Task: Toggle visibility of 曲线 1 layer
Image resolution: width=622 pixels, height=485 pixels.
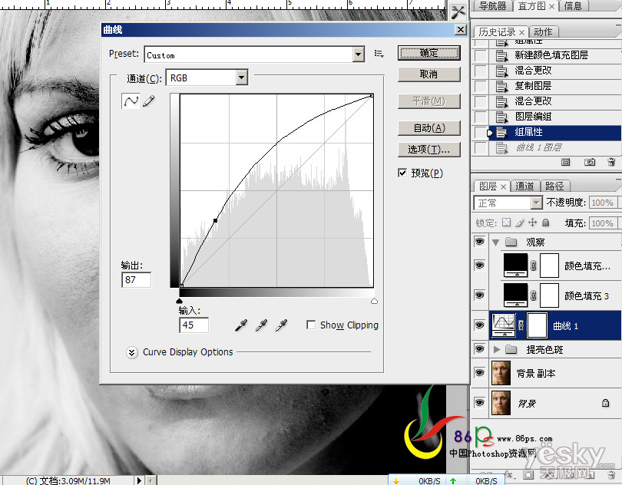Action: coord(480,325)
